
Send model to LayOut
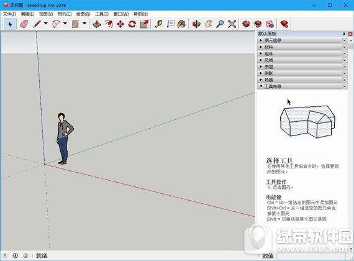[270, 24]
